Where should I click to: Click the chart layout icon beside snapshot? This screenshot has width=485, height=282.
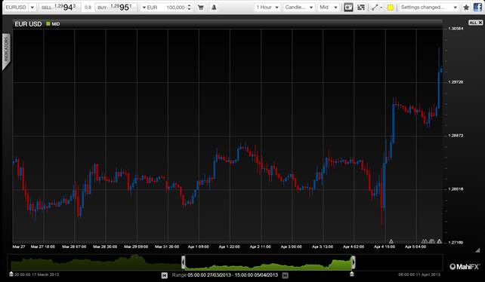[x=361, y=7]
